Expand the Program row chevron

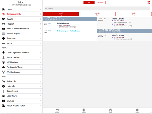40,24
